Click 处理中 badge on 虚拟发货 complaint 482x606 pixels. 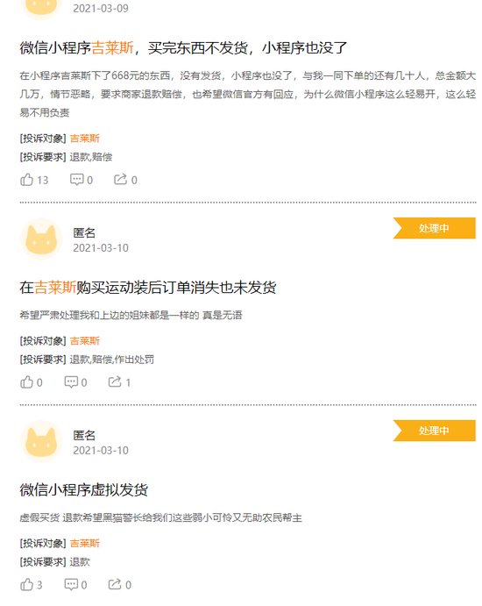pos(435,431)
